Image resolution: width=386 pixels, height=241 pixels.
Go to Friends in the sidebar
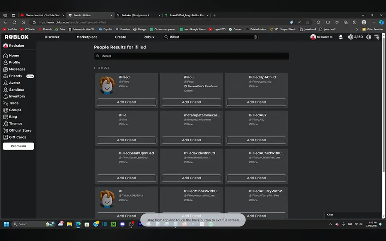tap(12, 76)
